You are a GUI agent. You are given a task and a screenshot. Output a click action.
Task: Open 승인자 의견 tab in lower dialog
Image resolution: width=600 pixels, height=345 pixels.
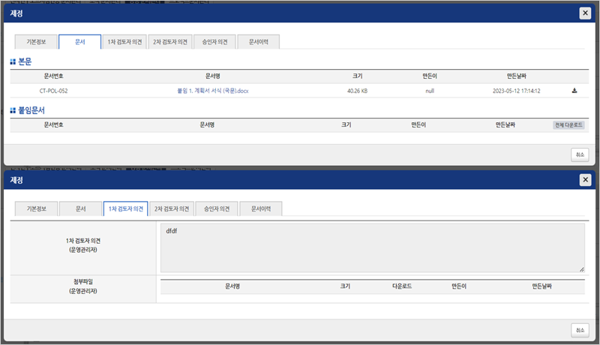216,208
